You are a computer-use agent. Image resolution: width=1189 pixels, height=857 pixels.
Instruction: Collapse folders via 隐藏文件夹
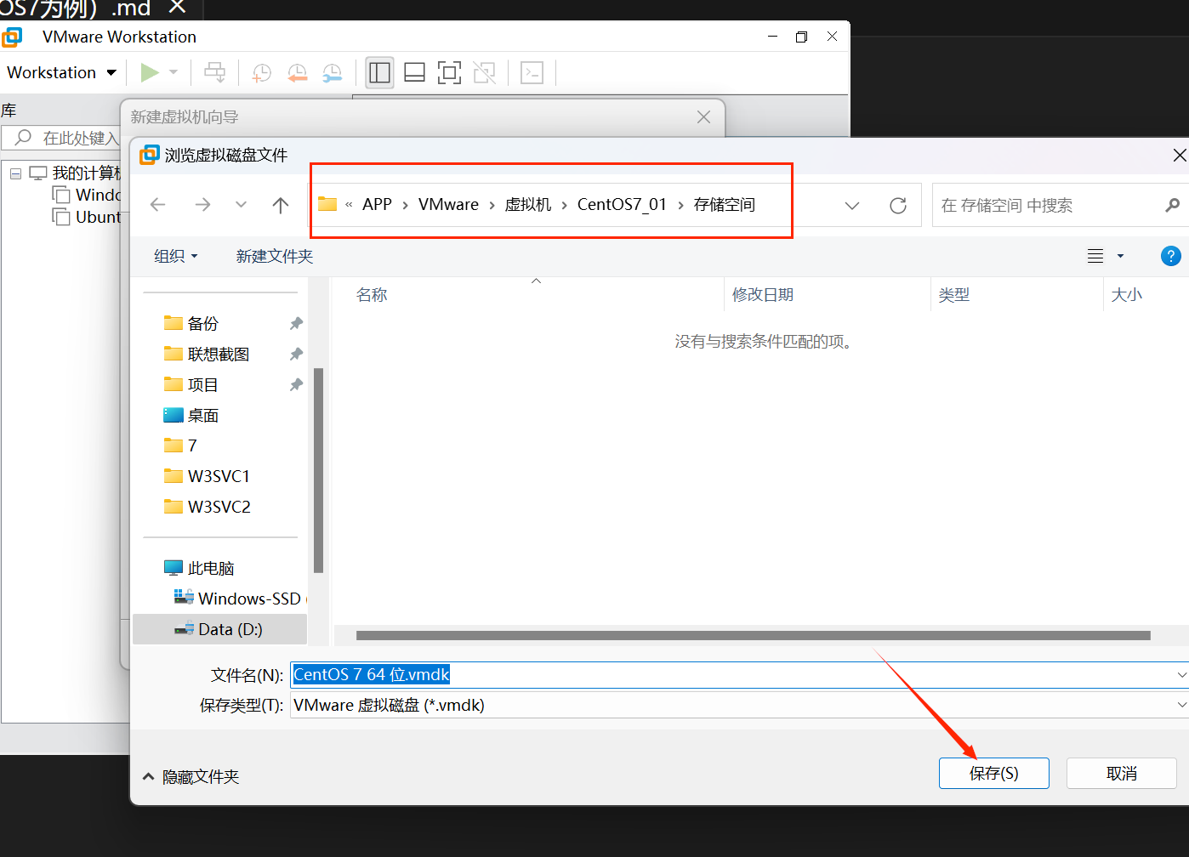coord(191,776)
